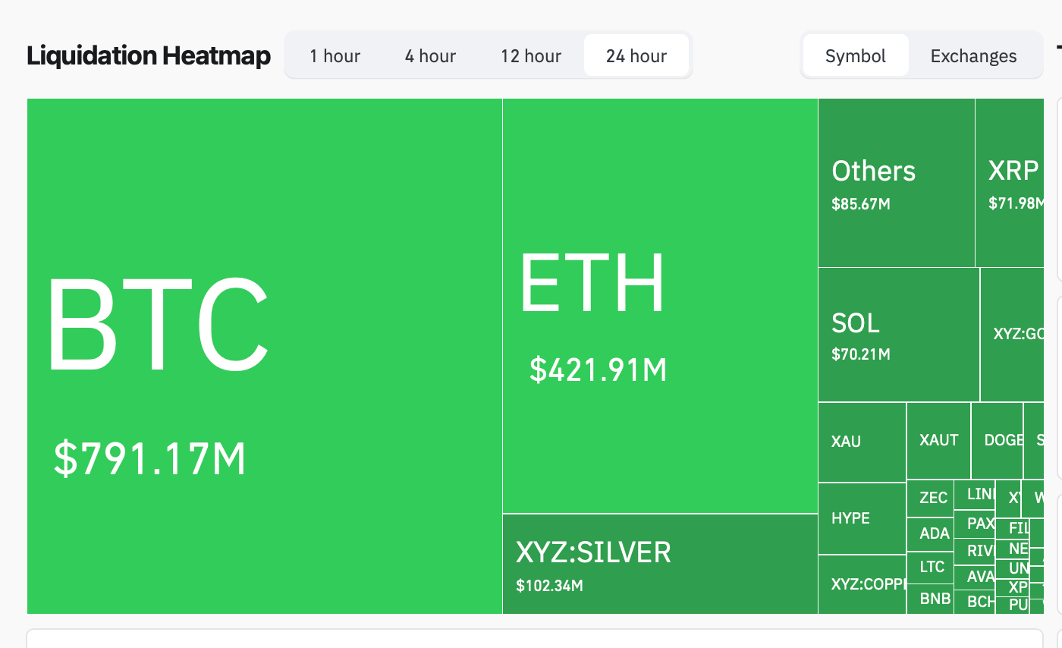Click the XAUT tile

(x=938, y=440)
